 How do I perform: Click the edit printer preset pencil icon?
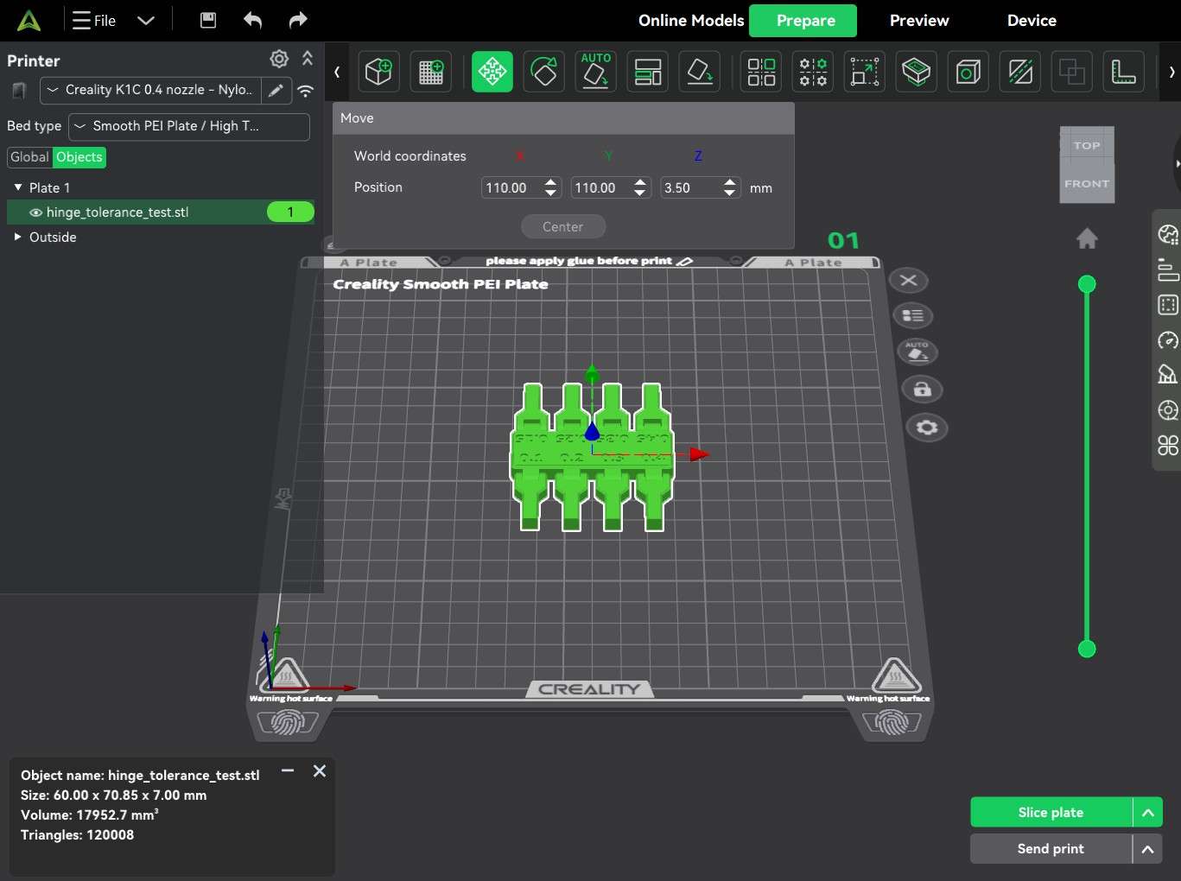276,90
